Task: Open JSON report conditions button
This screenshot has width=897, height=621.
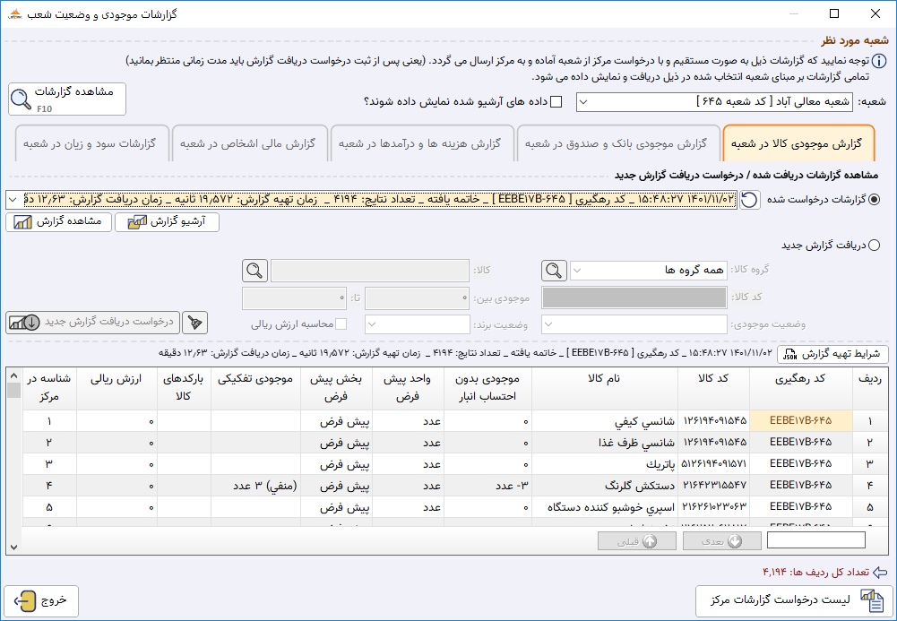Action: [832, 354]
